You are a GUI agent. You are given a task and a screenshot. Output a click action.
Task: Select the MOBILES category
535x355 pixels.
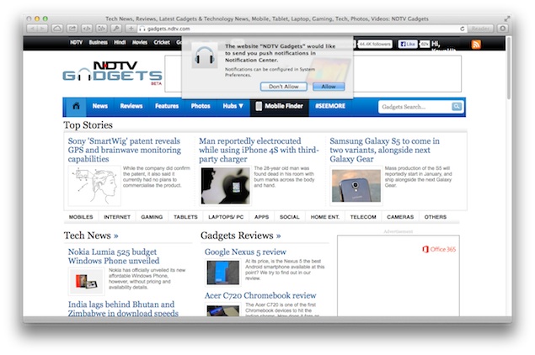[81, 217]
